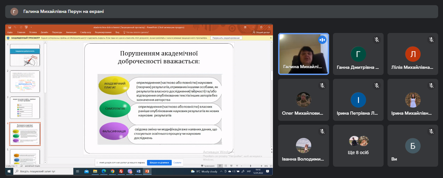Viewport: 443px width, 178px height.
Task: Select the Галина Михайлі... speaker video tile
Action: pyautogui.click(x=303, y=54)
